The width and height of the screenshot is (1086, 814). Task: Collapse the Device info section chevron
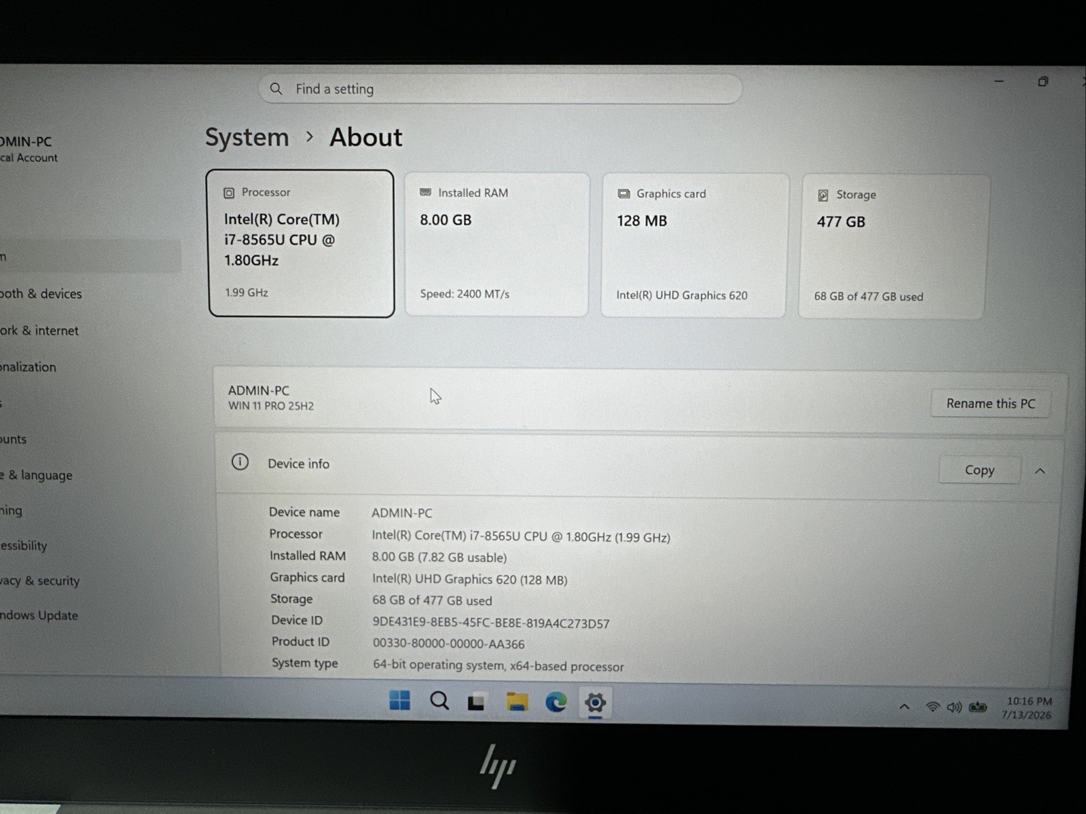pos(1040,471)
